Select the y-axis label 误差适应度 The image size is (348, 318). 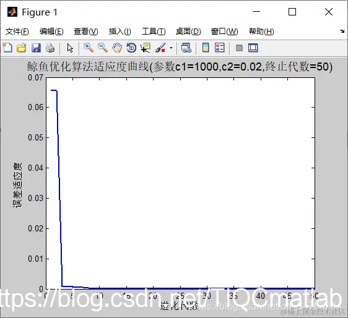(x=17, y=185)
